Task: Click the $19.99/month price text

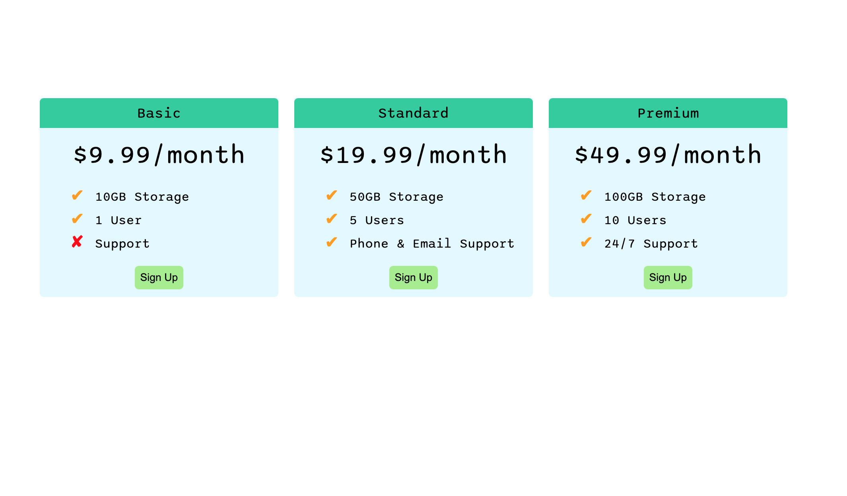Action: click(x=414, y=155)
